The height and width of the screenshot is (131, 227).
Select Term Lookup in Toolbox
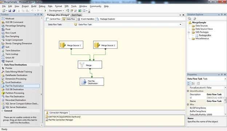pyautogui.click(x=12, y=54)
